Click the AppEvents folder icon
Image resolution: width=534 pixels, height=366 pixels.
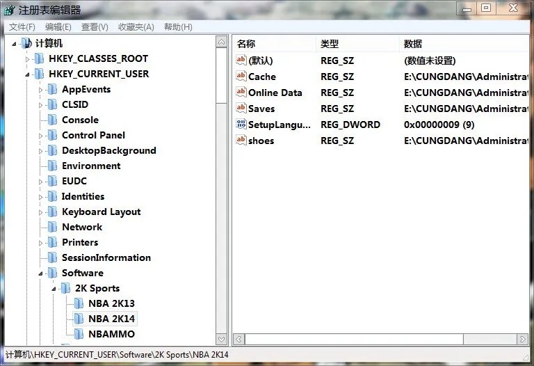tap(52, 89)
